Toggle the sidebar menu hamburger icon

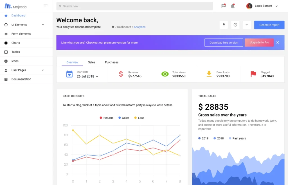coord(46,6)
